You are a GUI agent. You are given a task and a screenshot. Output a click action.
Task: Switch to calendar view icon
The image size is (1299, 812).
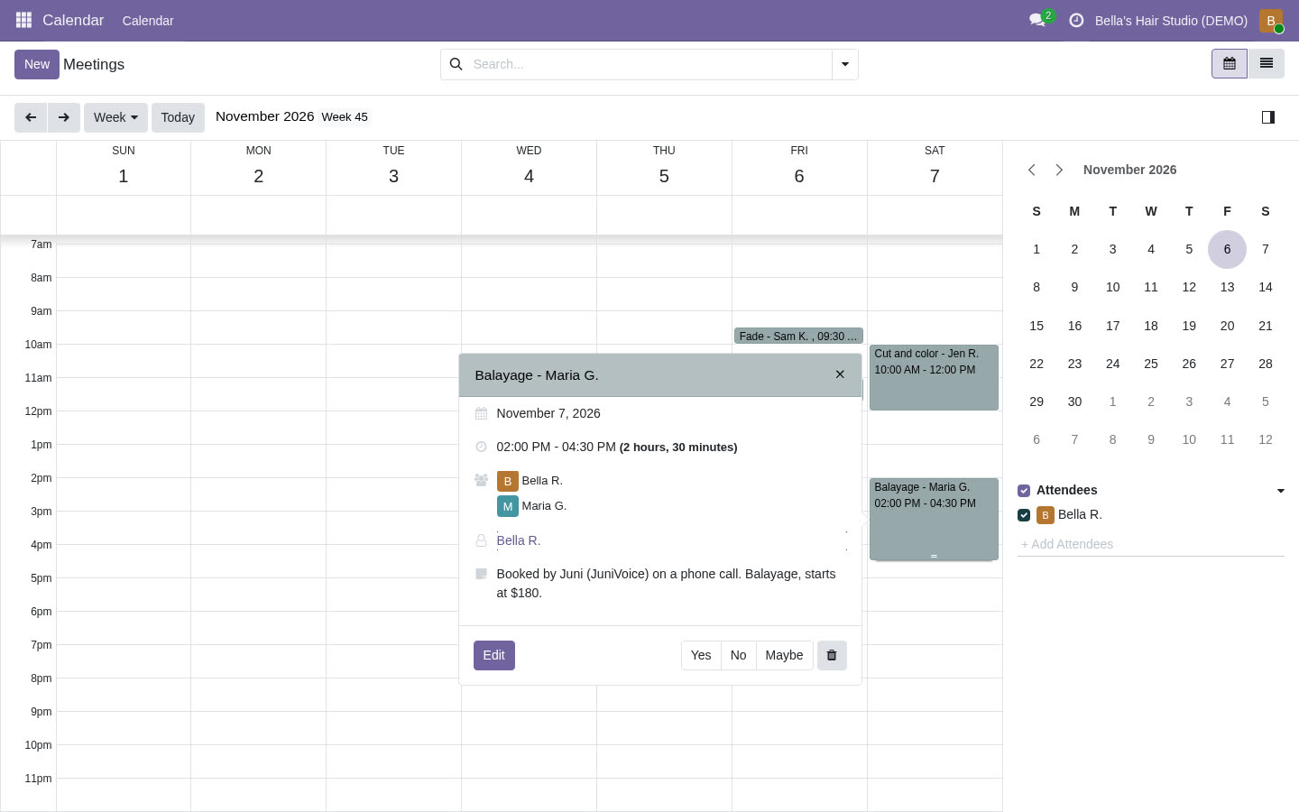pyautogui.click(x=1230, y=63)
